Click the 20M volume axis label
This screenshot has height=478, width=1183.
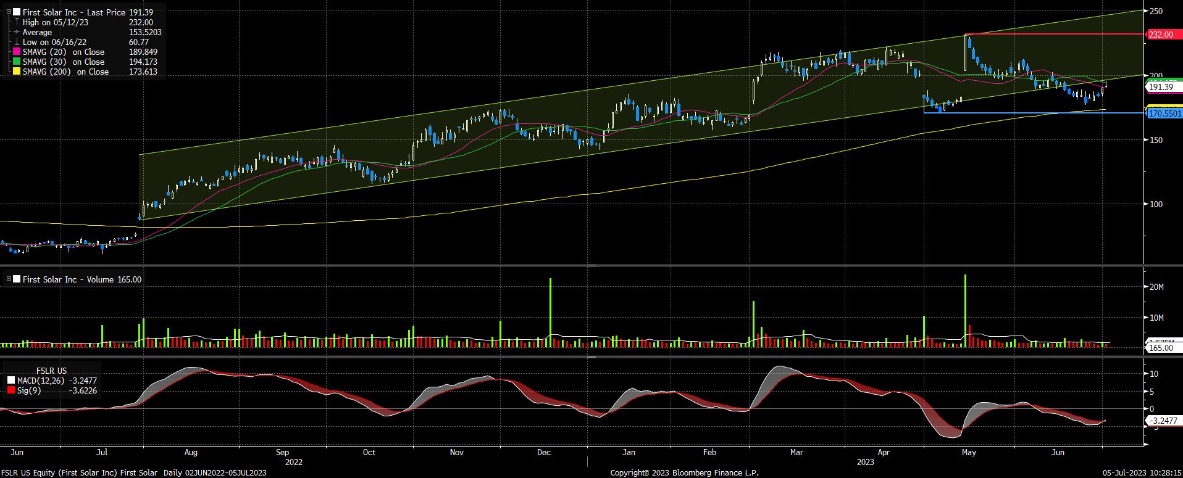pyautogui.click(x=1156, y=287)
